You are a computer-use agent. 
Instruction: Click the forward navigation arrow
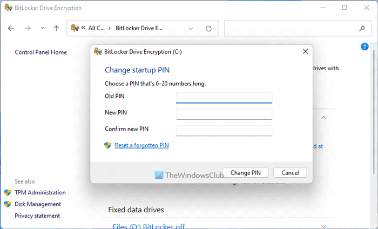click(28, 29)
